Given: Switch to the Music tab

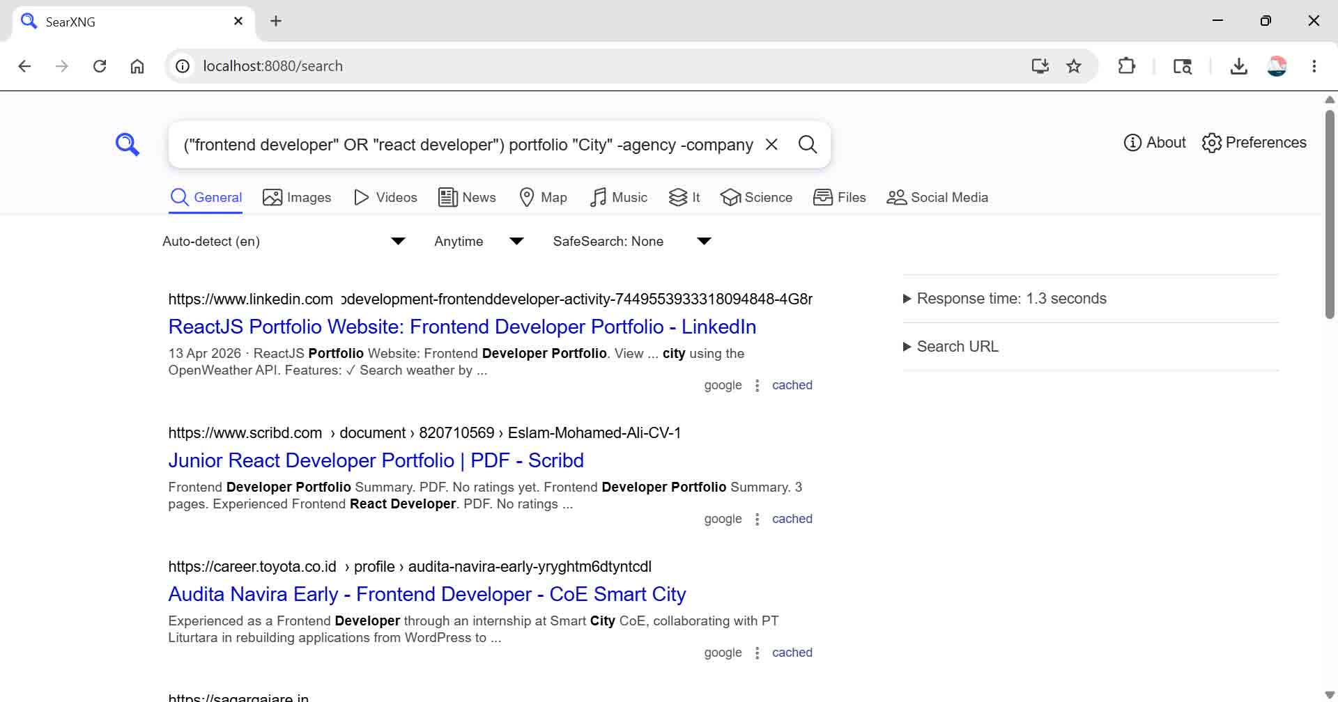Looking at the screenshot, I should [618, 198].
